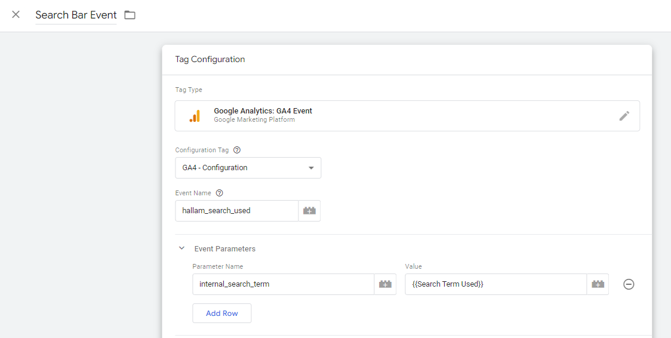Click the internal_search_term parameter name field
671x338 pixels.
[x=284, y=284]
